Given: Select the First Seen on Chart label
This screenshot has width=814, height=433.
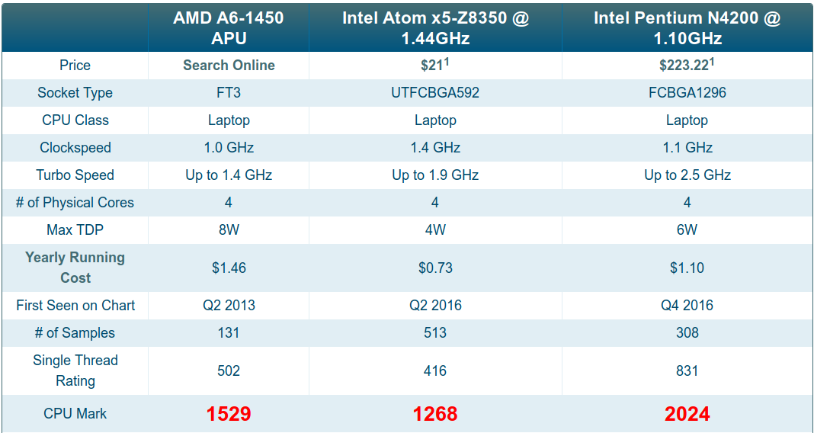Looking at the screenshot, I should tap(75, 305).
